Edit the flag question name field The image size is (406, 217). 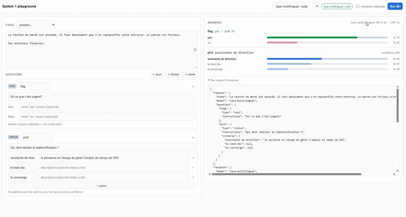34,86
